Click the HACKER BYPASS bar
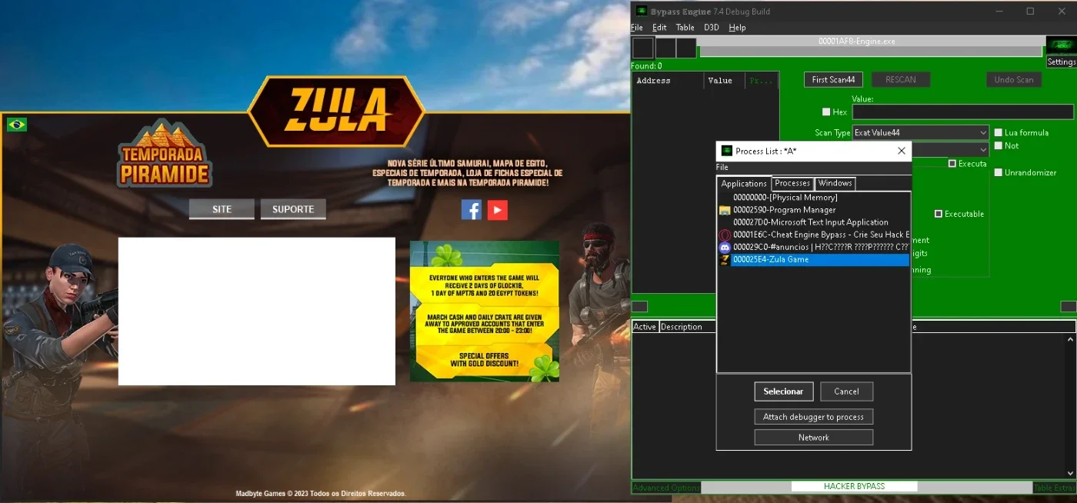The height and width of the screenshot is (503, 1077). [x=854, y=486]
